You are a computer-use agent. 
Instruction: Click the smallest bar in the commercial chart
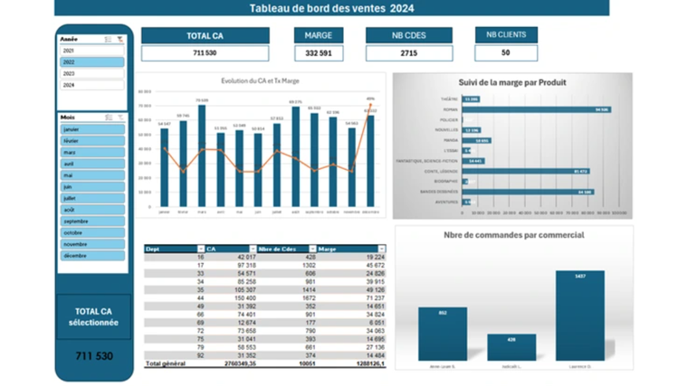511,347
